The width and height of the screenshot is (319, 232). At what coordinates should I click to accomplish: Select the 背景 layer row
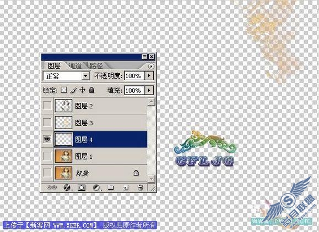(94, 173)
